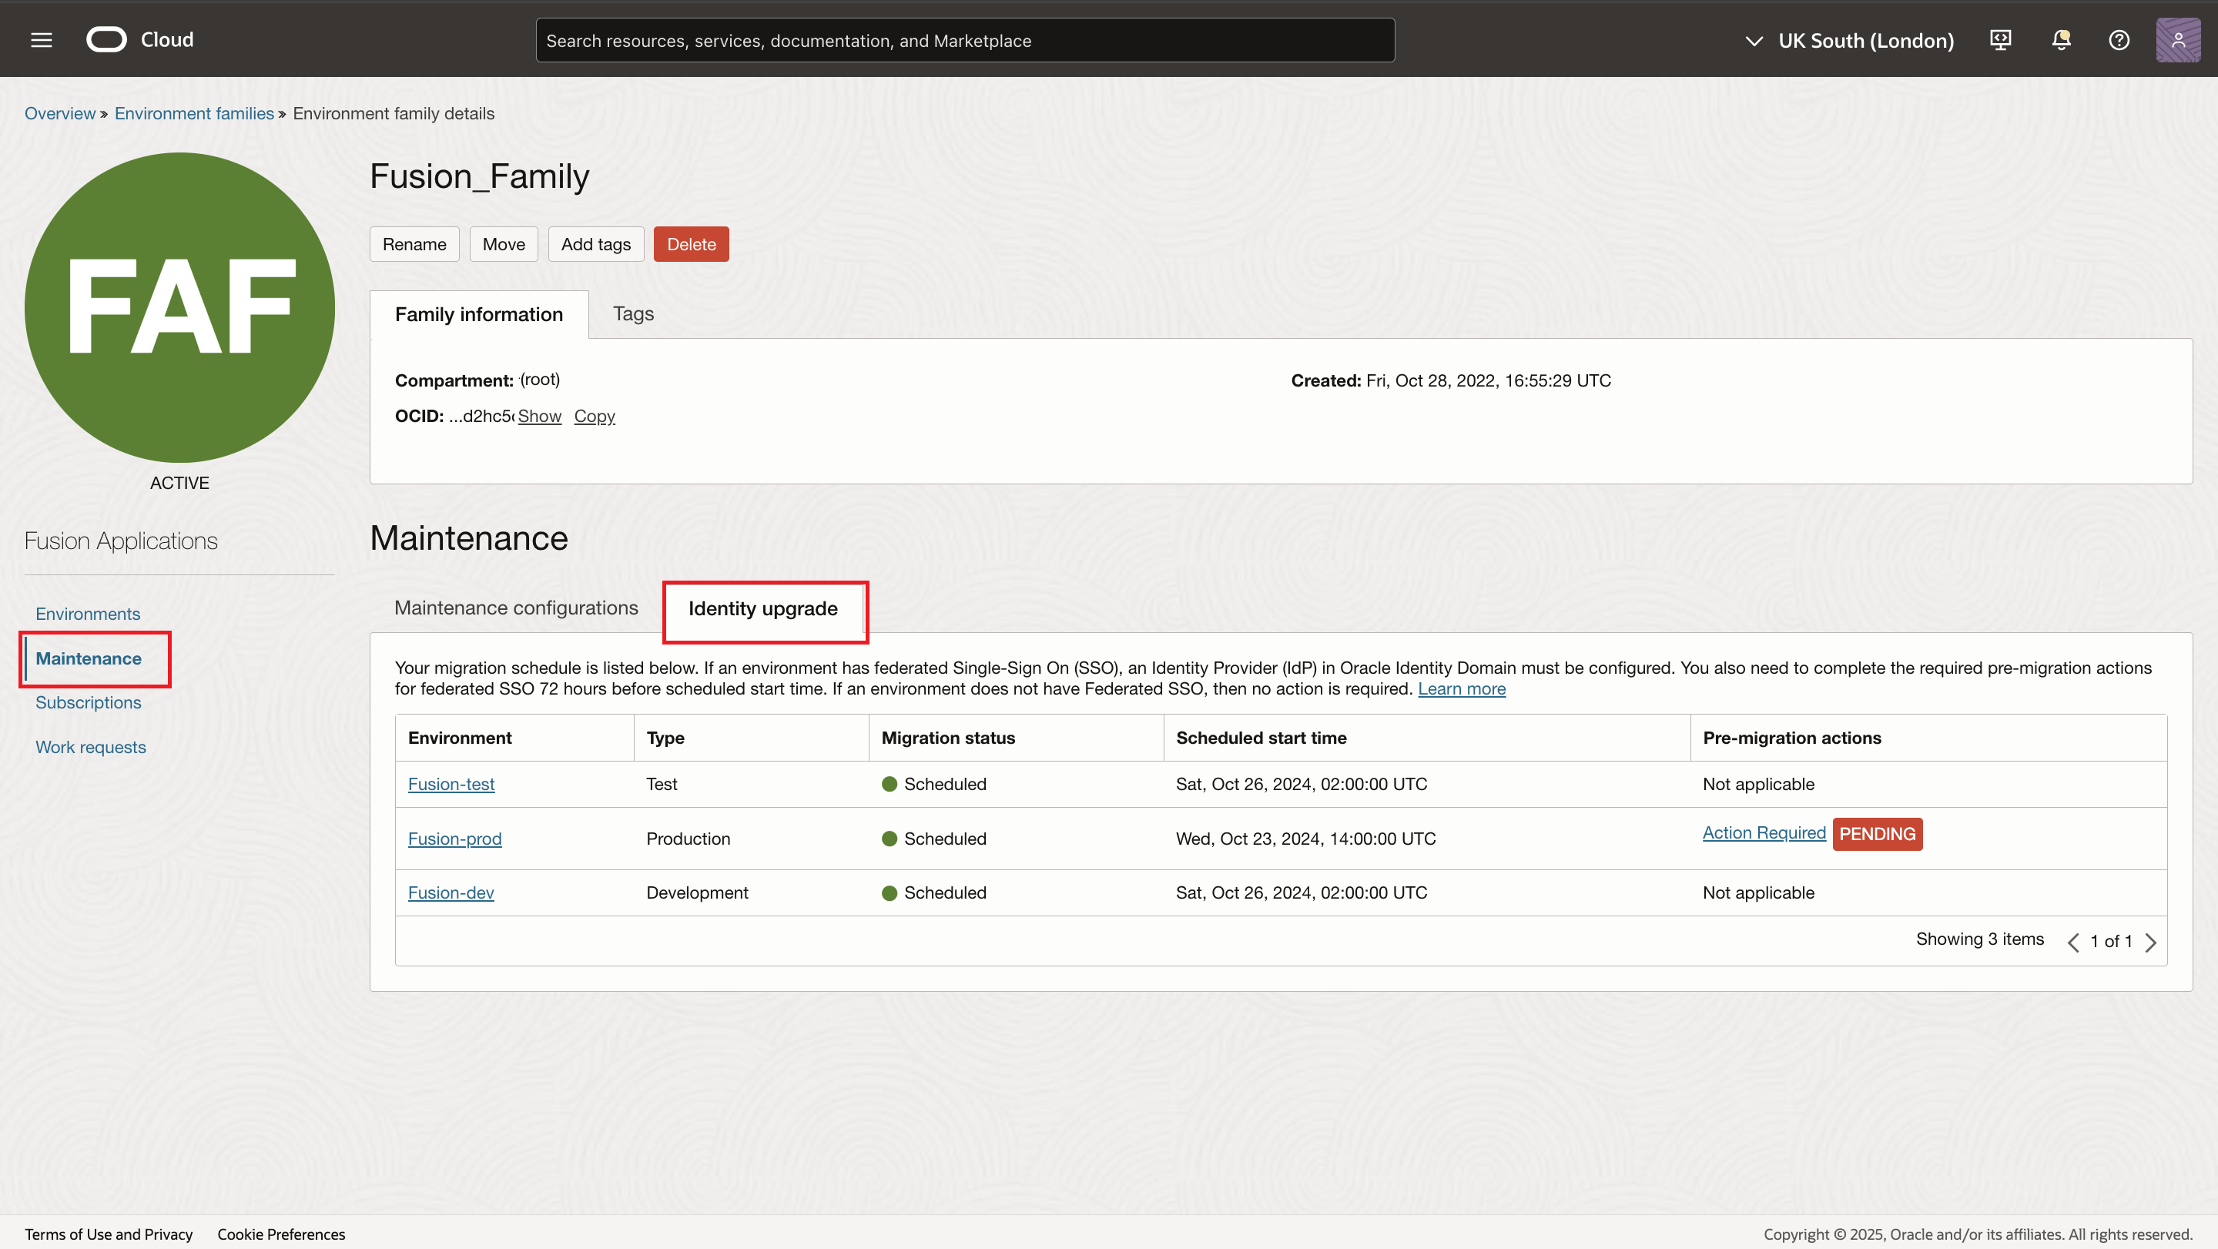
Task: Open the Cloud Shell developer tools icon
Action: pos(2000,39)
